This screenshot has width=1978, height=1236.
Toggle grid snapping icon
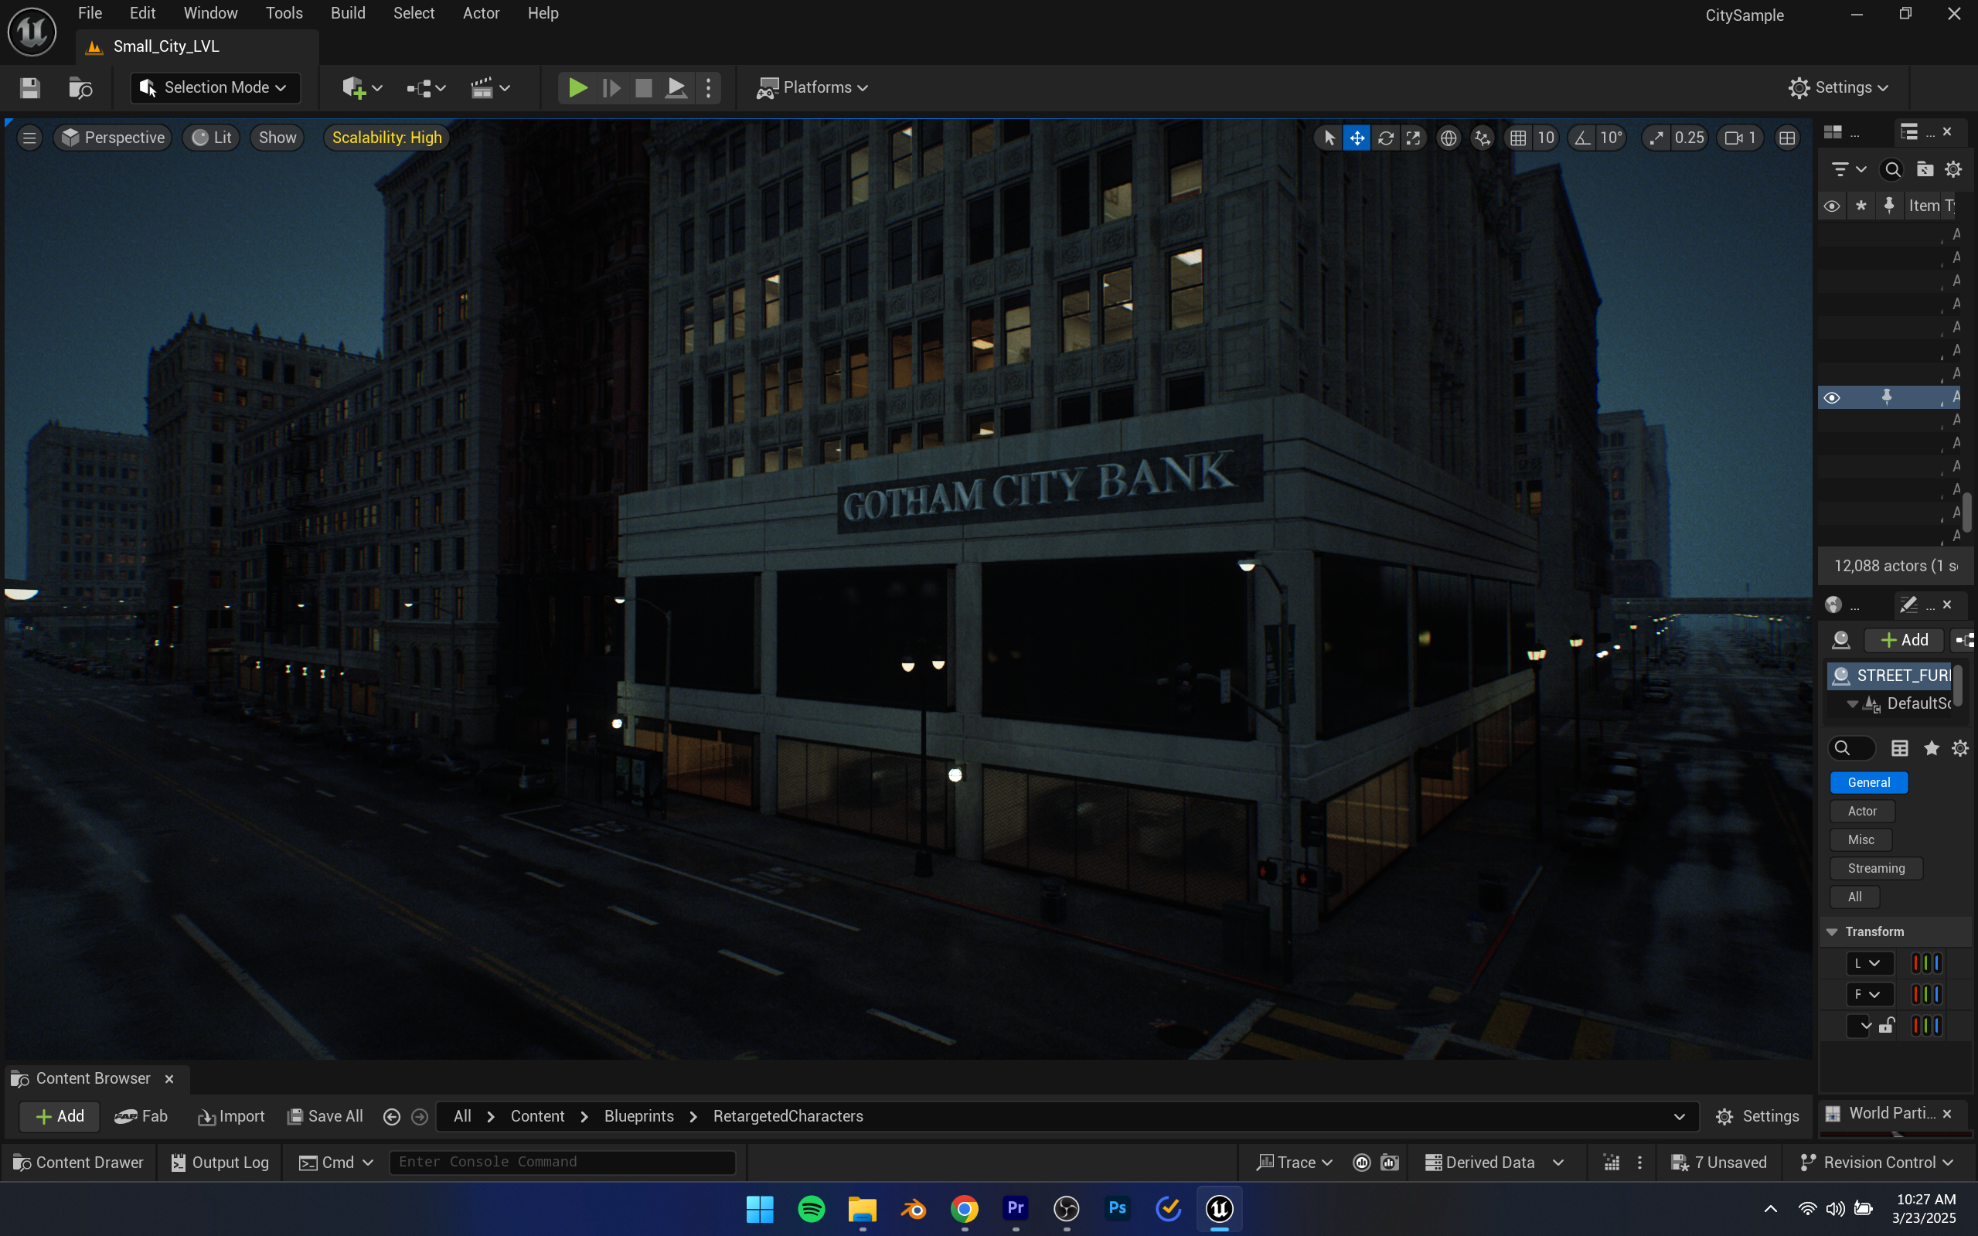(1518, 138)
